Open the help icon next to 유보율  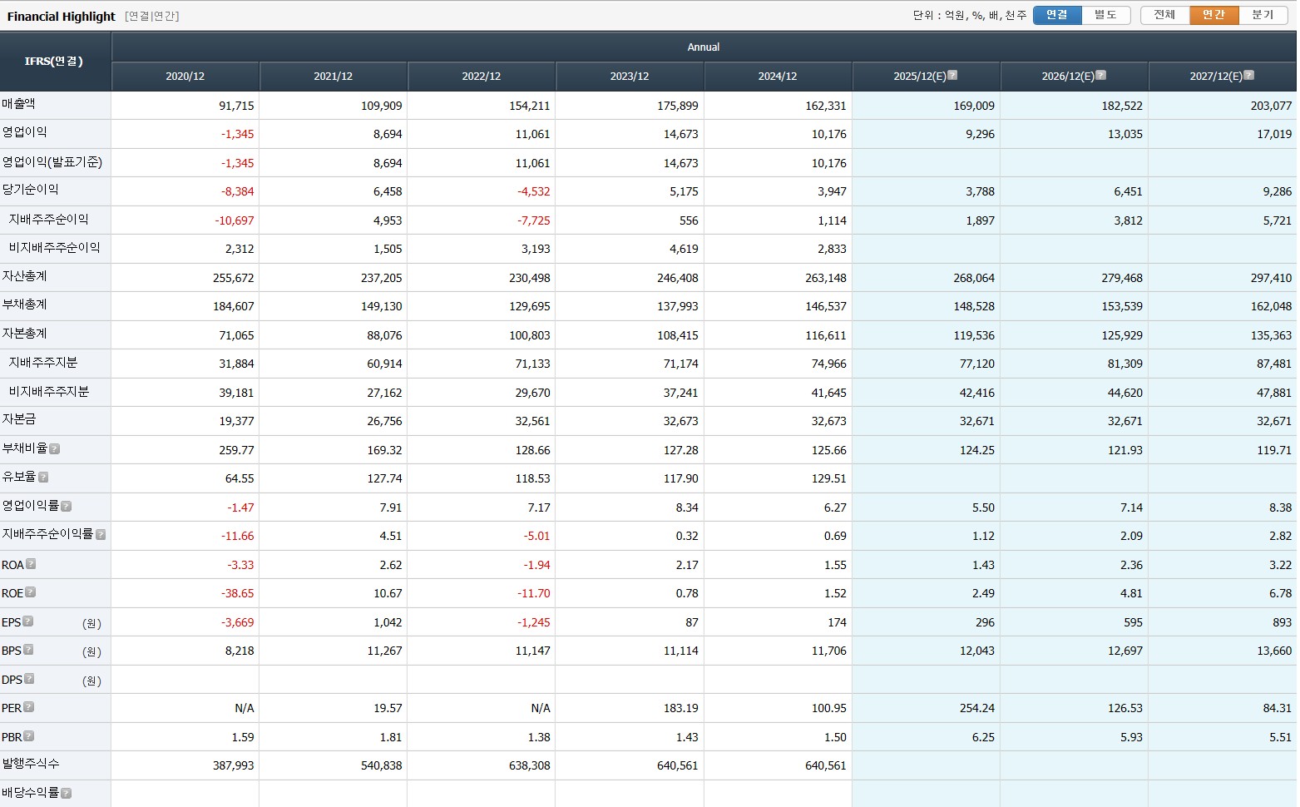[x=43, y=478]
